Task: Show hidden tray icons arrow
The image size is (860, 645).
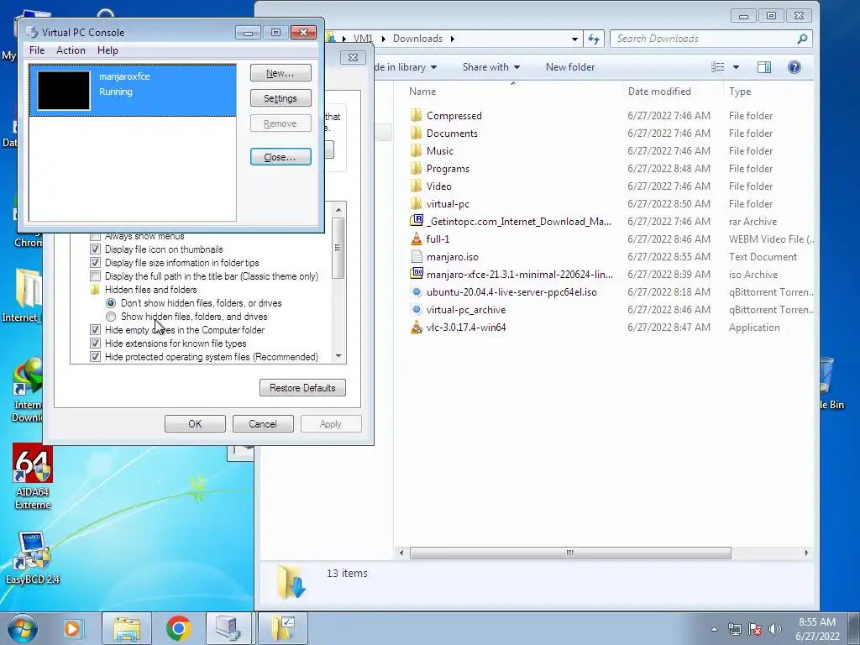Action: coord(714,629)
